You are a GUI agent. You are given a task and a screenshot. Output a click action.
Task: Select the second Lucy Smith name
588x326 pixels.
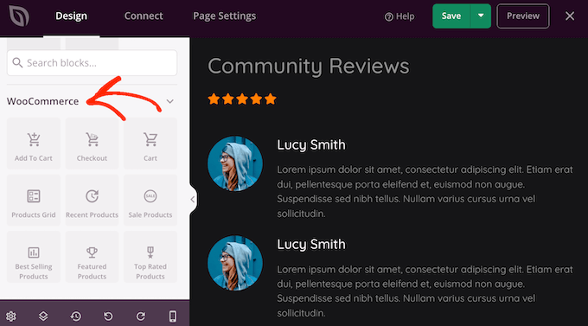pos(311,244)
